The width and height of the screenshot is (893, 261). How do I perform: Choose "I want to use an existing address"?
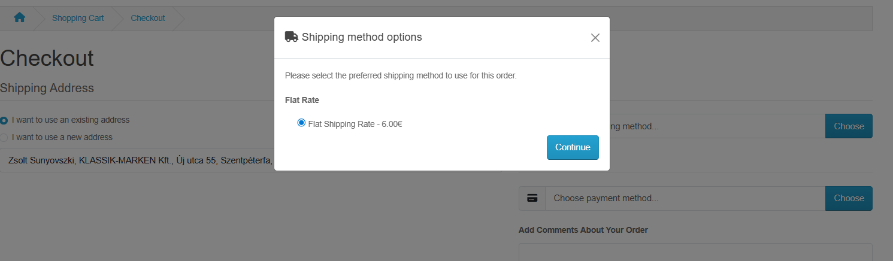(4, 120)
